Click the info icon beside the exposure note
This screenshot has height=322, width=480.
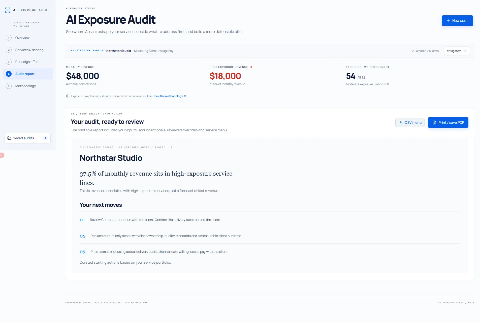[68, 96]
